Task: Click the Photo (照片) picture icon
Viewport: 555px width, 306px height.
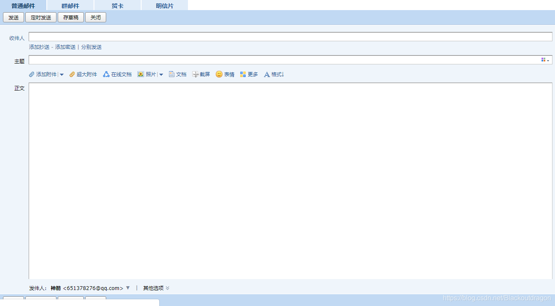Action: (x=141, y=75)
